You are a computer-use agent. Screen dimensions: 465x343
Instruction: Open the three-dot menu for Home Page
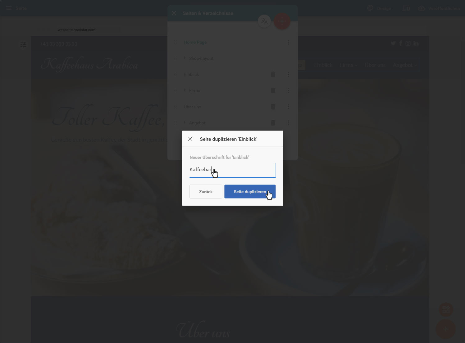point(289,42)
